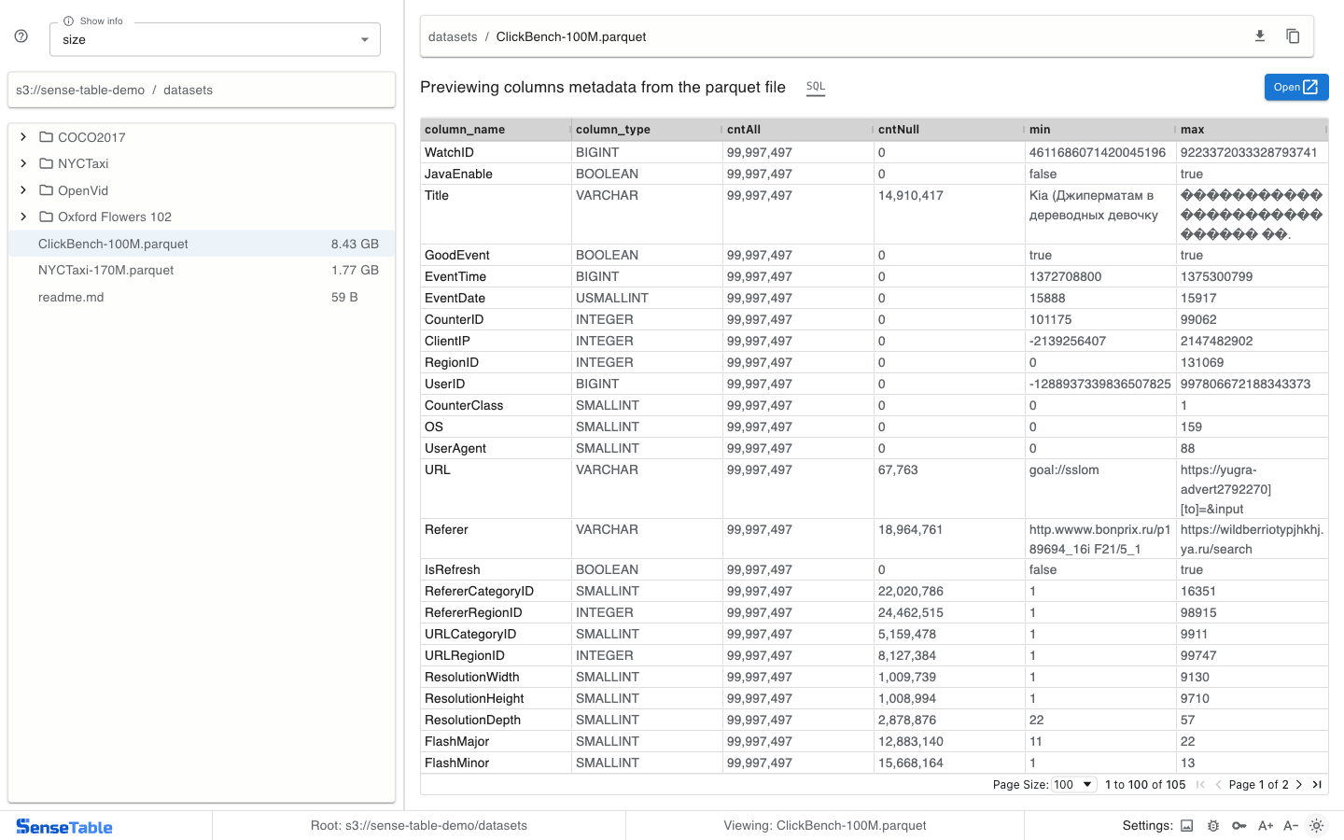Click the key credentials icon
The height and width of the screenshot is (840, 1344).
coord(1239,826)
